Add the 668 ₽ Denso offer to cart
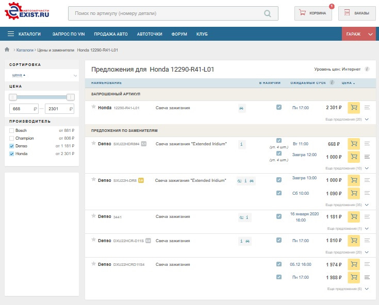Viewport: 379px width, 305px height. [354, 144]
